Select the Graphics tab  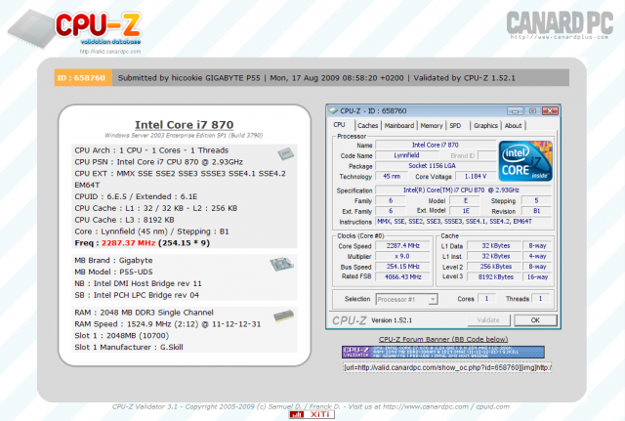485,126
